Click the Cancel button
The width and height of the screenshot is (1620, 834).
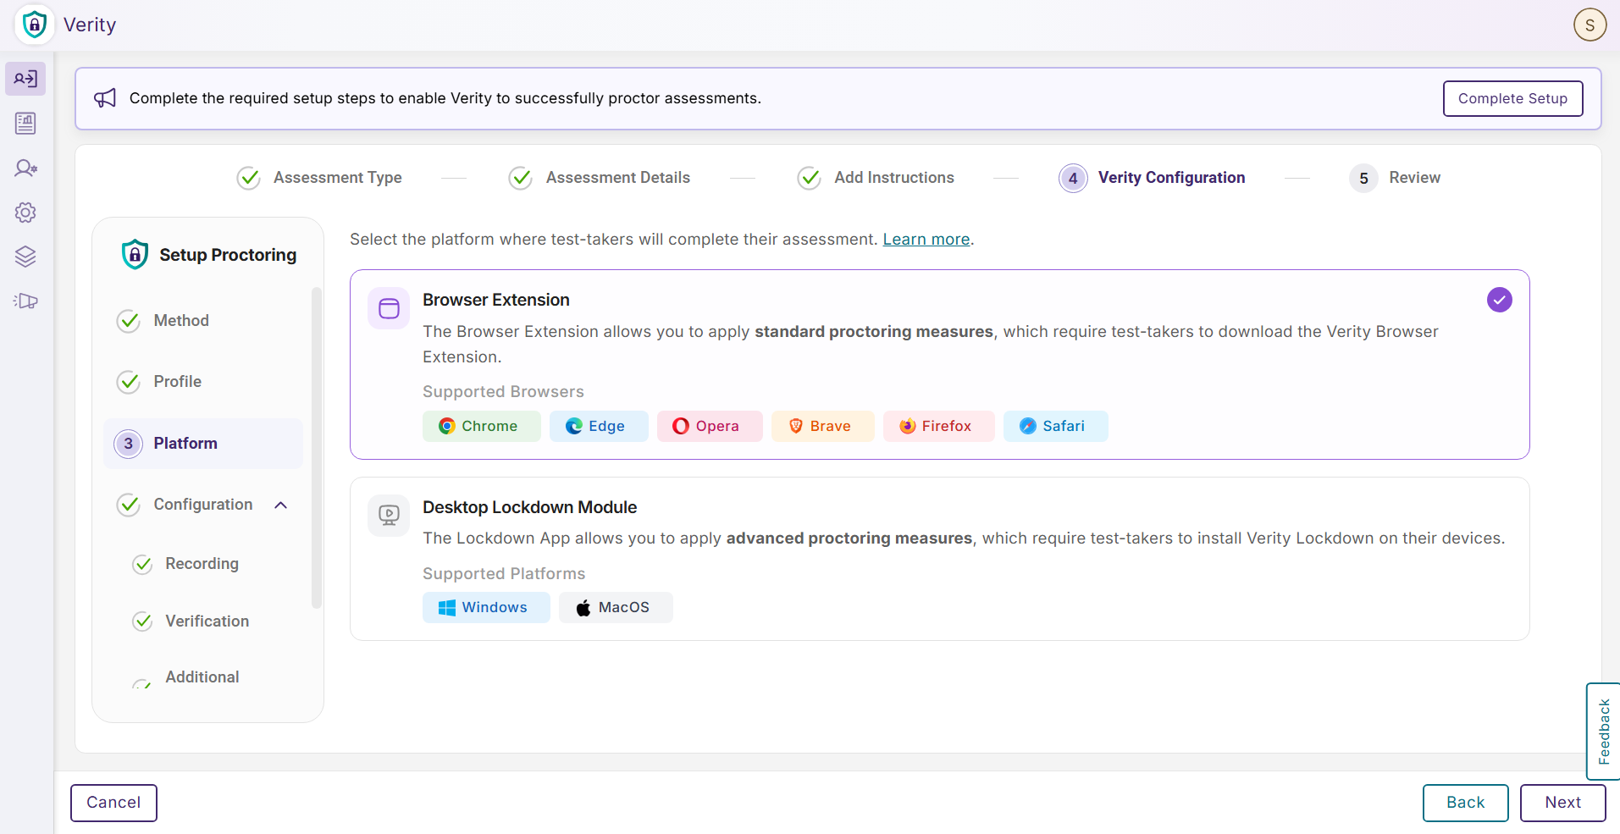pyautogui.click(x=113, y=803)
